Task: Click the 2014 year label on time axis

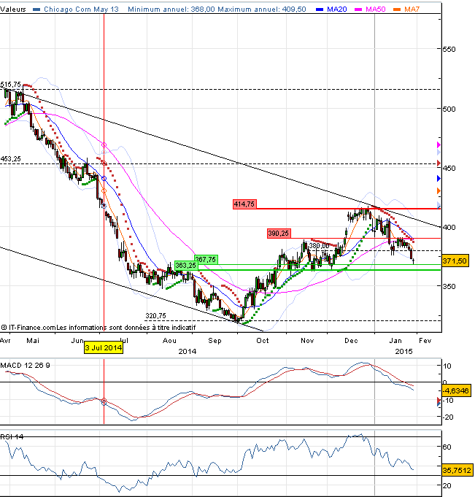Action: [188, 352]
